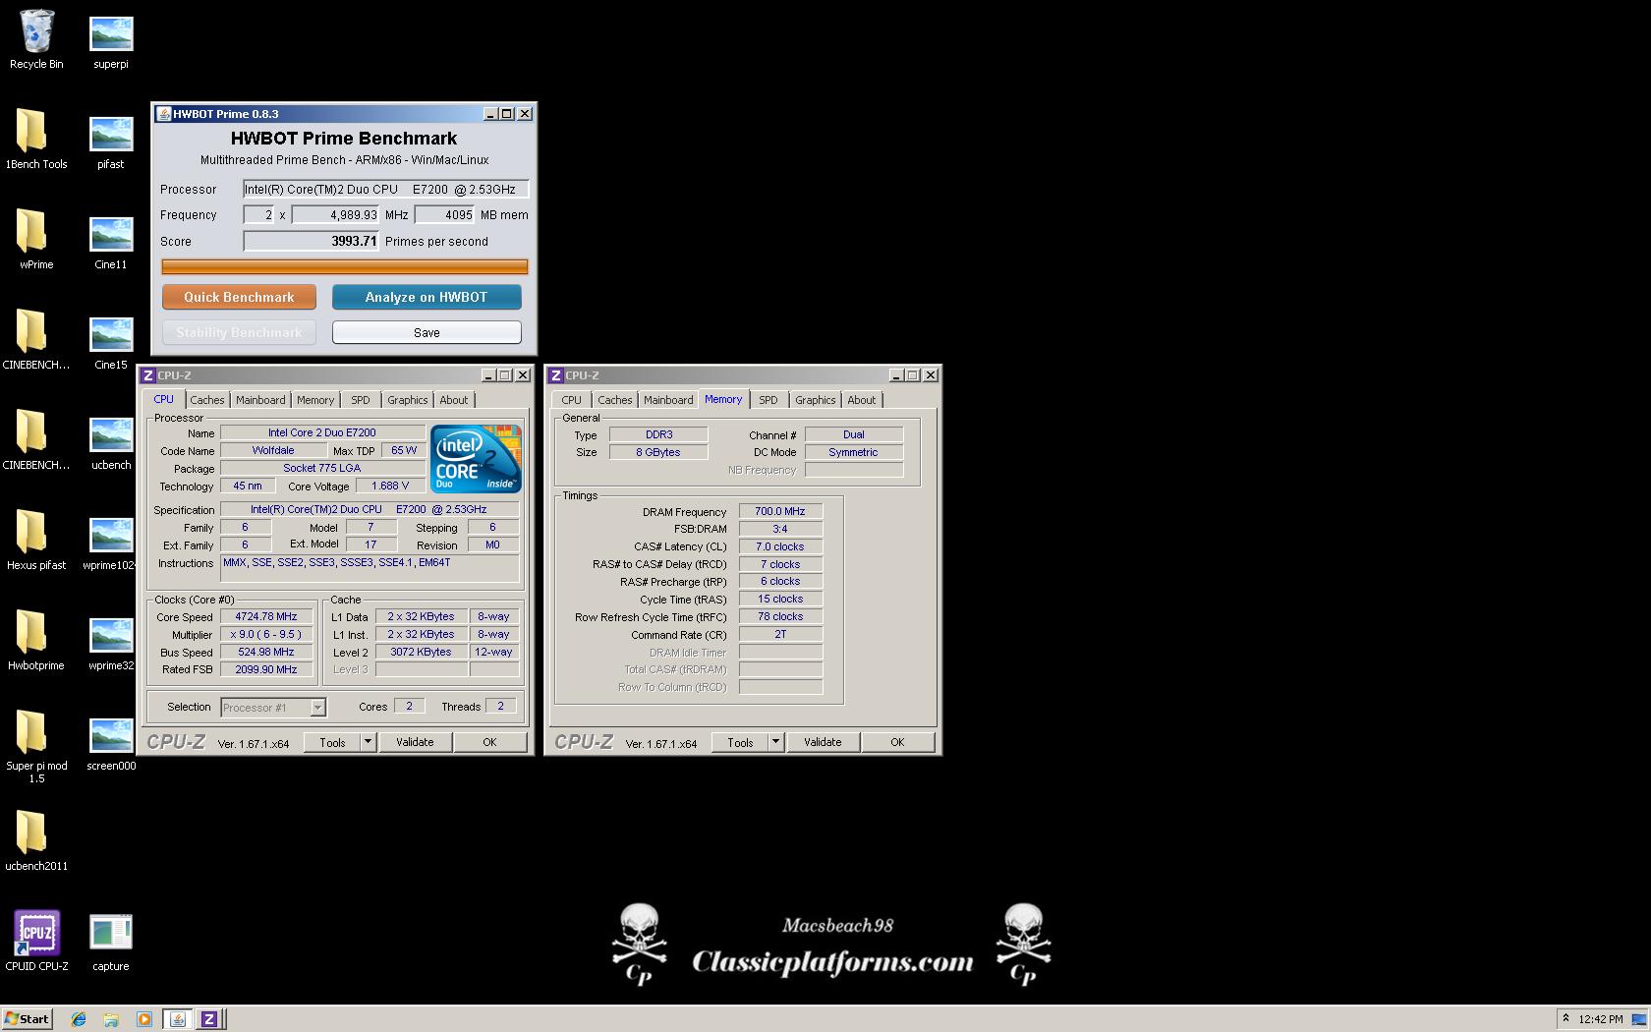Select the wprime32 image icon
1651x1032 pixels.
tap(111, 643)
